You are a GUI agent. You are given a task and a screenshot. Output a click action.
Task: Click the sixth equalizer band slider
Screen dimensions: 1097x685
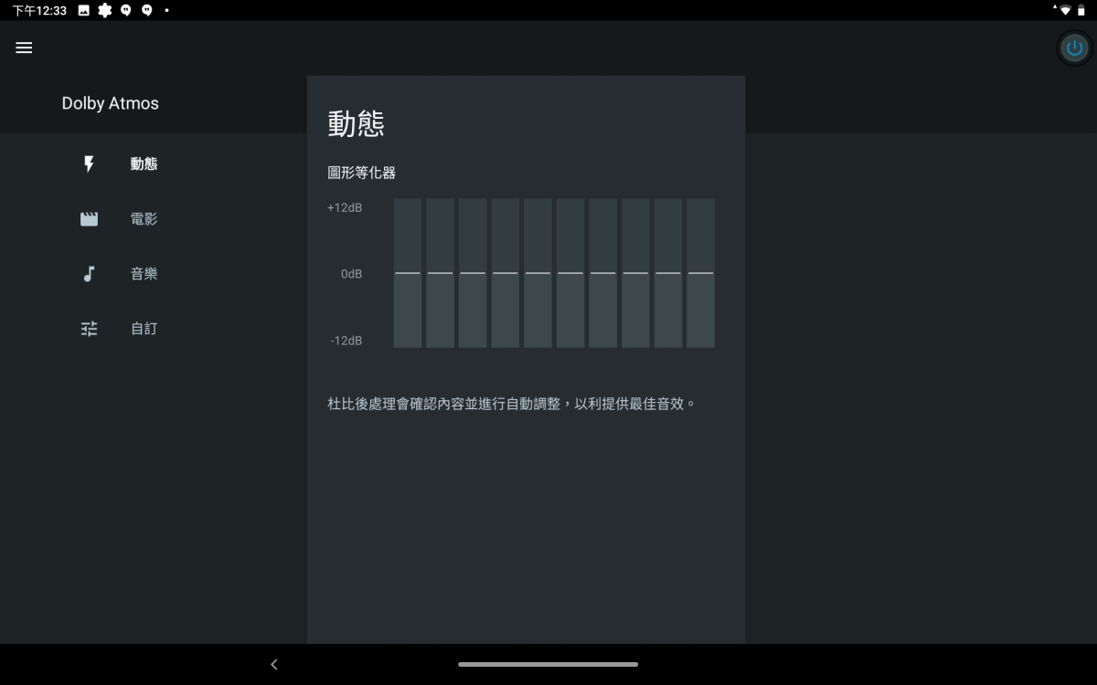pyautogui.click(x=570, y=273)
